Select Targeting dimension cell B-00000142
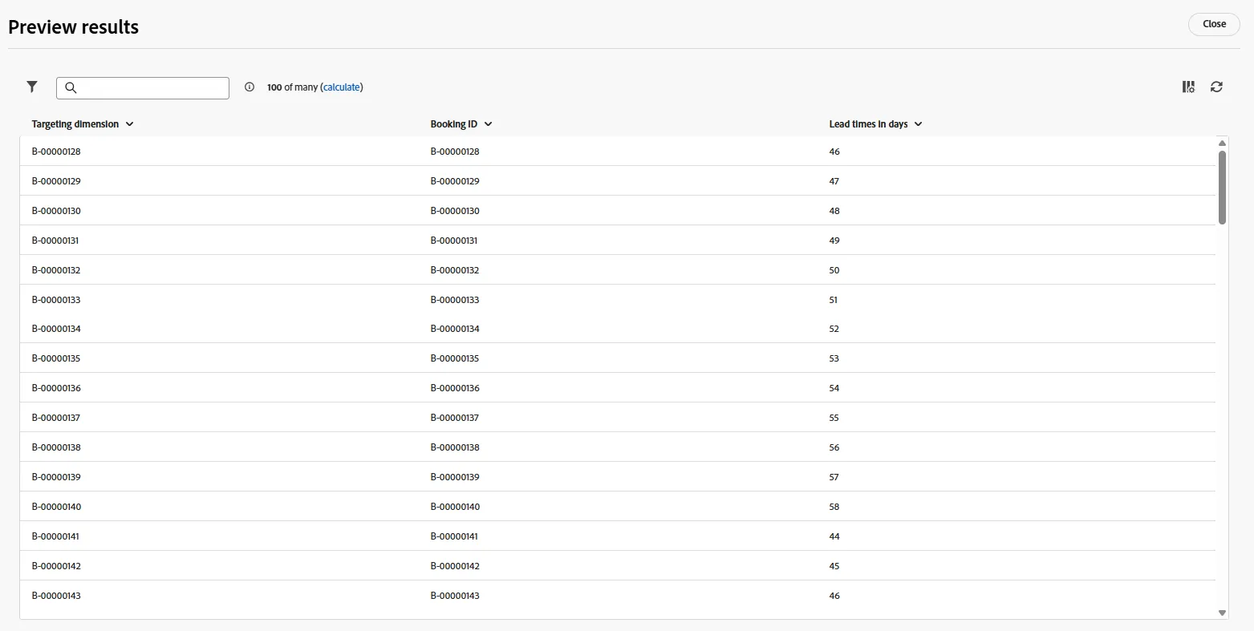This screenshot has width=1254, height=631. [56, 566]
